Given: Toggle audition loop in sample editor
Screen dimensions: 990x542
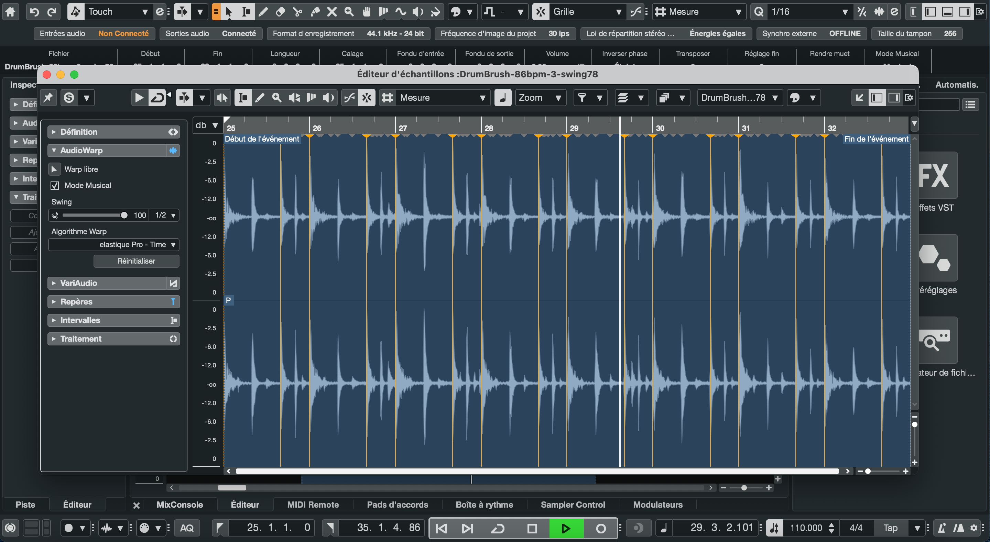Looking at the screenshot, I should point(157,98).
